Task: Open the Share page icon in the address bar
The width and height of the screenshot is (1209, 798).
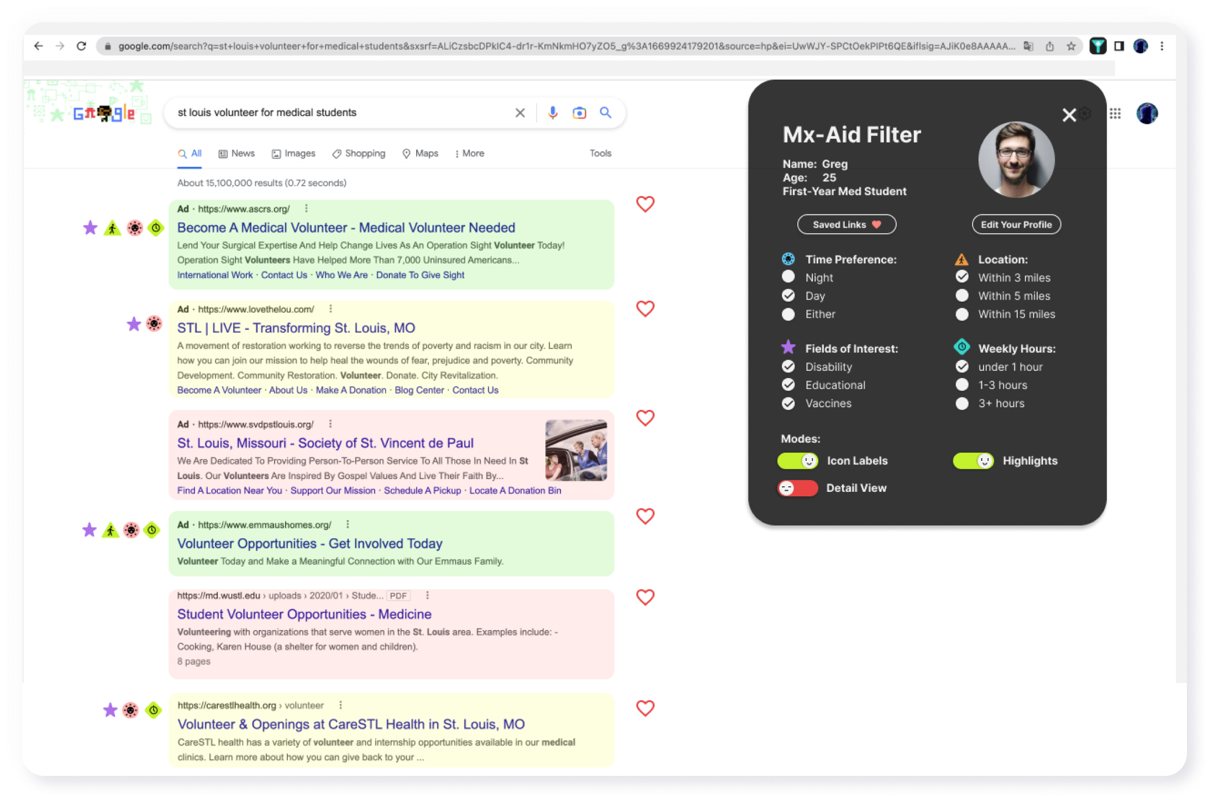Action: (1049, 46)
